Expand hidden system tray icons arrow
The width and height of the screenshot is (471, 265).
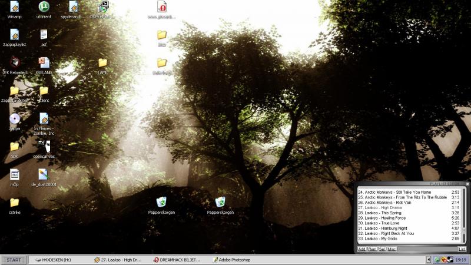pos(429,260)
